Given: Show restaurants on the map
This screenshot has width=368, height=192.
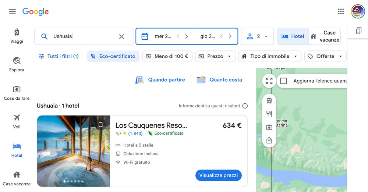Looking at the screenshot, I should tap(269, 114).
